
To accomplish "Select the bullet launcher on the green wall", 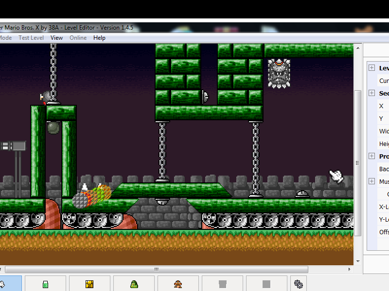I will click(205, 97).
